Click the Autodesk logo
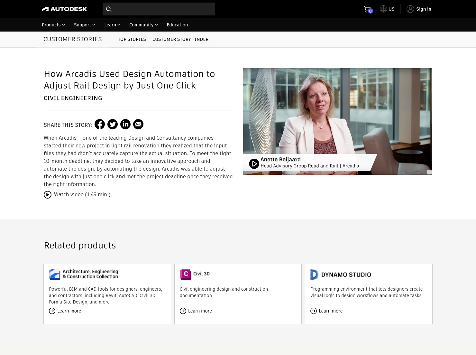The image size is (476, 355). click(x=64, y=9)
